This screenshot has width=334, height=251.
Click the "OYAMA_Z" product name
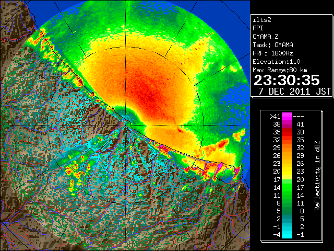point(266,37)
